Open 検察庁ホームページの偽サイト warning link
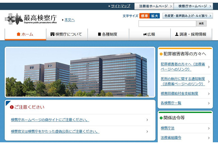Viewport: 218px width, 145px height. coord(50,120)
